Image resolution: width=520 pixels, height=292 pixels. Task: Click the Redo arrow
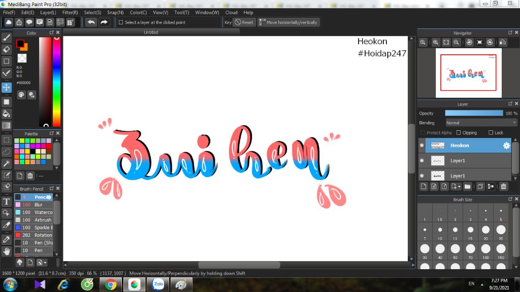[x=104, y=22]
